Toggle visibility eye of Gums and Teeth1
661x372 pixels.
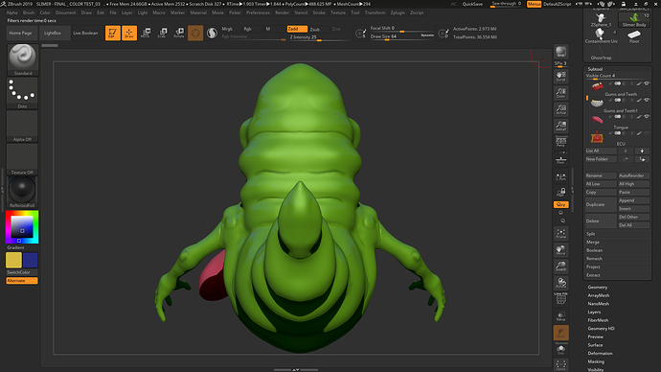[647, 100]
